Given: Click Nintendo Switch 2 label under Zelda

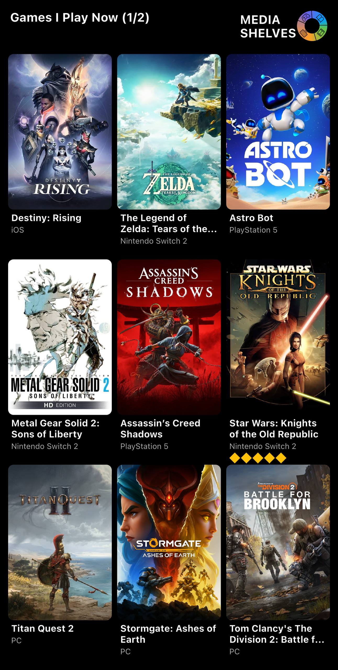Looking at the screenshot, I should coord(154,241).
